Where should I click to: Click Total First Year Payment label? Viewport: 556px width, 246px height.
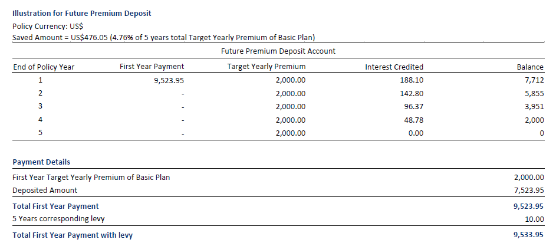[x=55, y=206]
